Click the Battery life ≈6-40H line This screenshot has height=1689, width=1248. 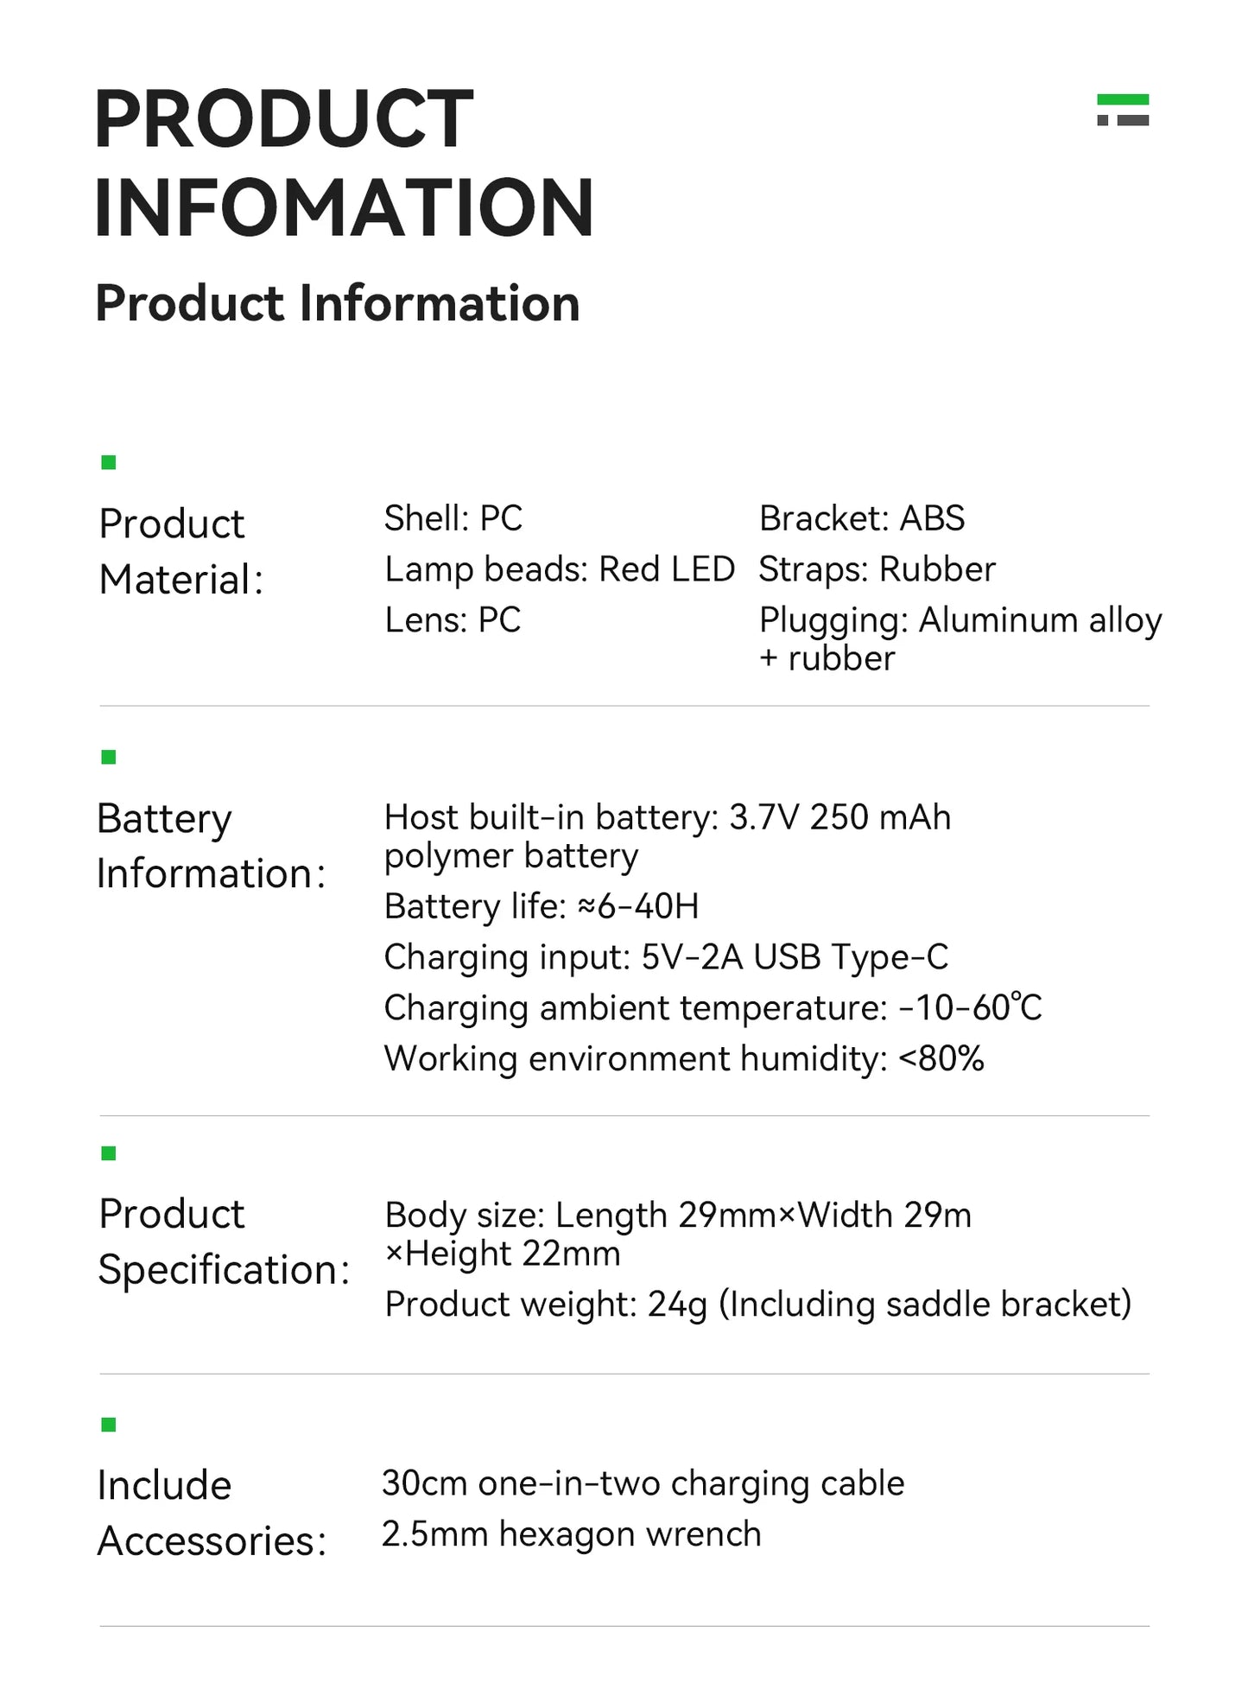point(542,906)
